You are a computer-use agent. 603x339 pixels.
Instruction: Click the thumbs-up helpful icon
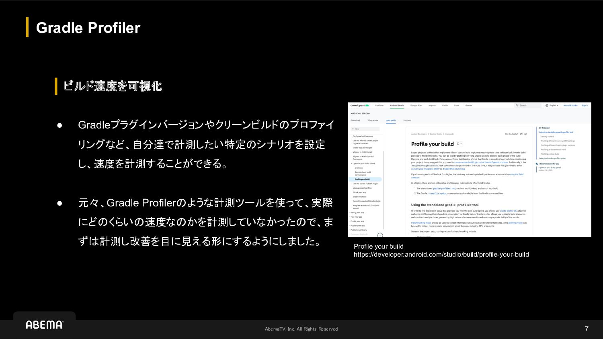coord(521,134)
